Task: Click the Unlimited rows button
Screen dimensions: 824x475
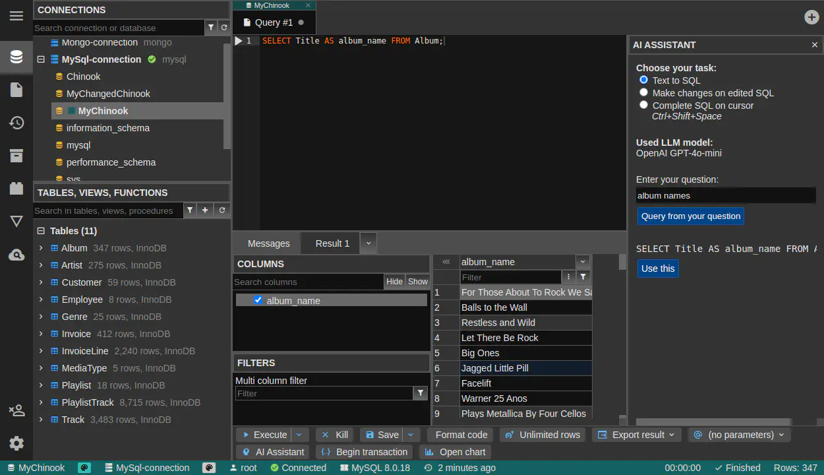Action: (543, 435)
